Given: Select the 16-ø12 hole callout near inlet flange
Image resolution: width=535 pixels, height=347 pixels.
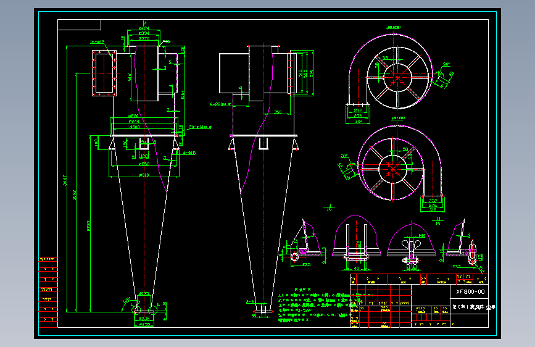Looking at the screenshot, I should [x=97, y=42].
